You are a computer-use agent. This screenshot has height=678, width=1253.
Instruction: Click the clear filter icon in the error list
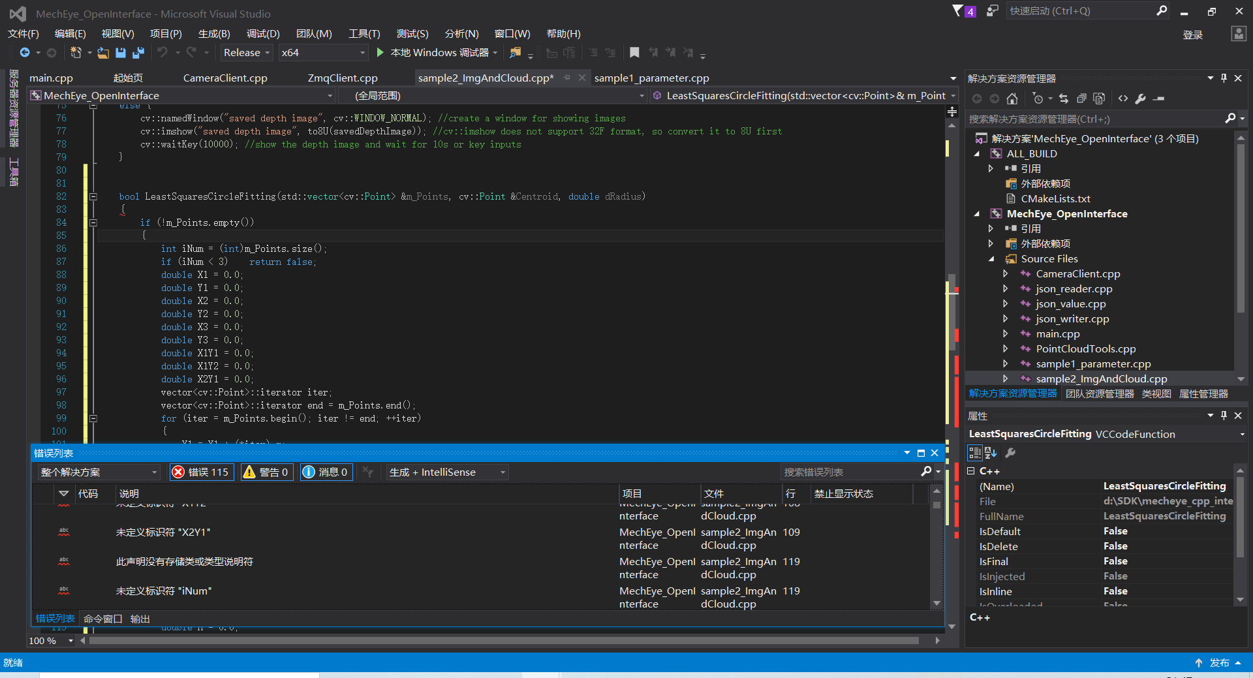click(368, 472)
